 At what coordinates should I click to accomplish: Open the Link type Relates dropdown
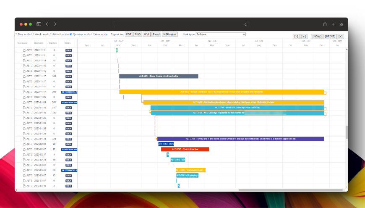[221, 34]
